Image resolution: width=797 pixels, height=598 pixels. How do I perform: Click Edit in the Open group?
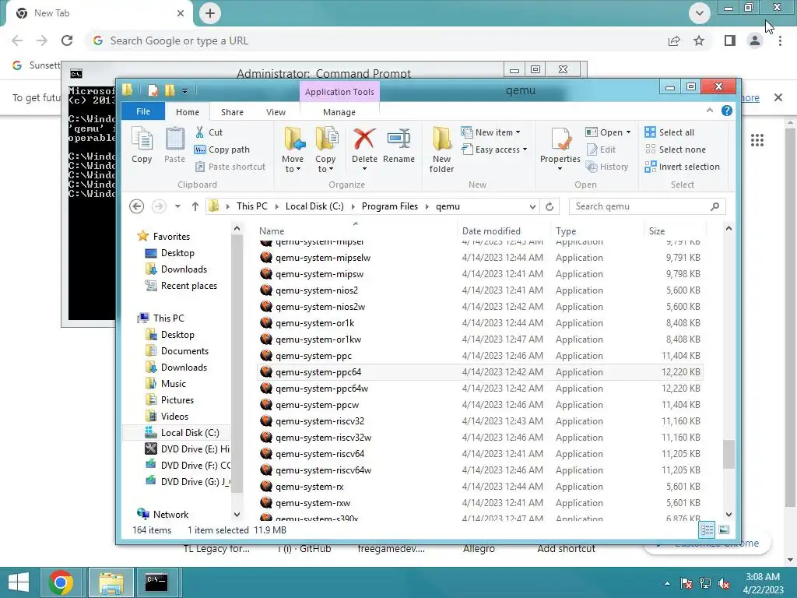(x=601, y=149)
